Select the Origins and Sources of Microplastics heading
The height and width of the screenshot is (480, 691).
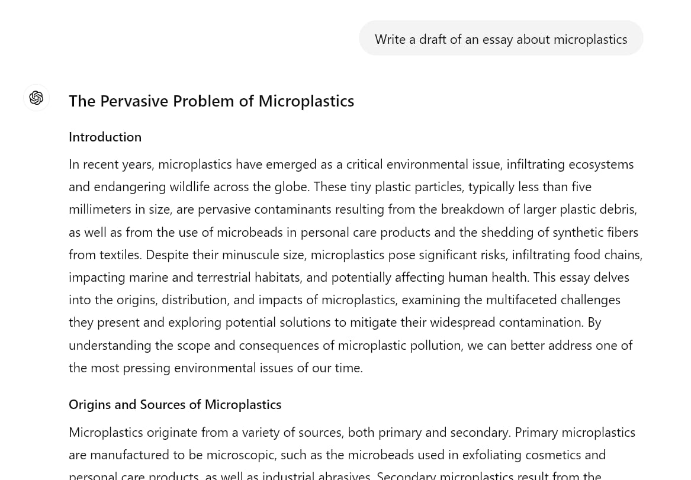coord(175,404)
